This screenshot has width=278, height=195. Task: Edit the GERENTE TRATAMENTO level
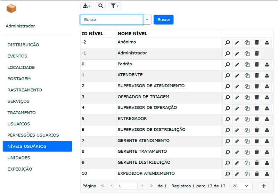[237, 152]
